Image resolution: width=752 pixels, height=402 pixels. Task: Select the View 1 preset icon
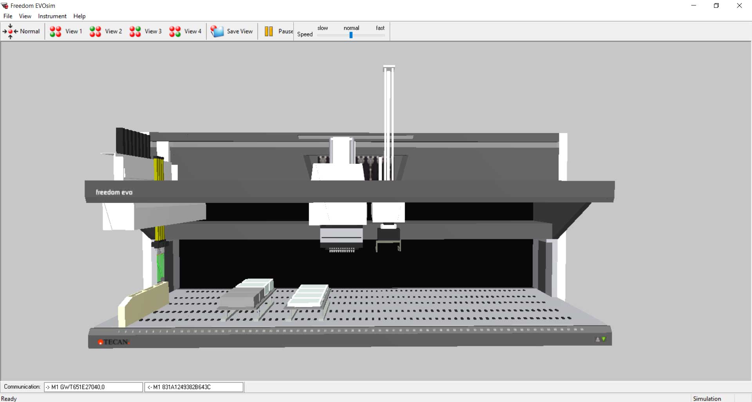56,31
